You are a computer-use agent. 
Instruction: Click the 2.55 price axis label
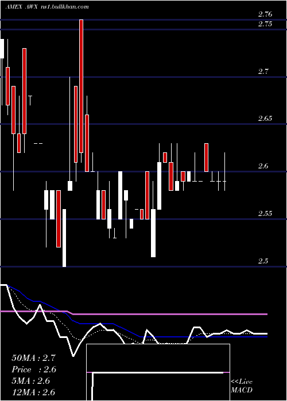coord(265,214)
